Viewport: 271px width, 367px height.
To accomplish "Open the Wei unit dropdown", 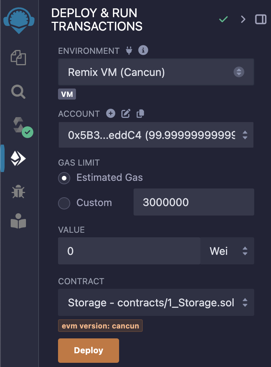I will coord(227,251).
